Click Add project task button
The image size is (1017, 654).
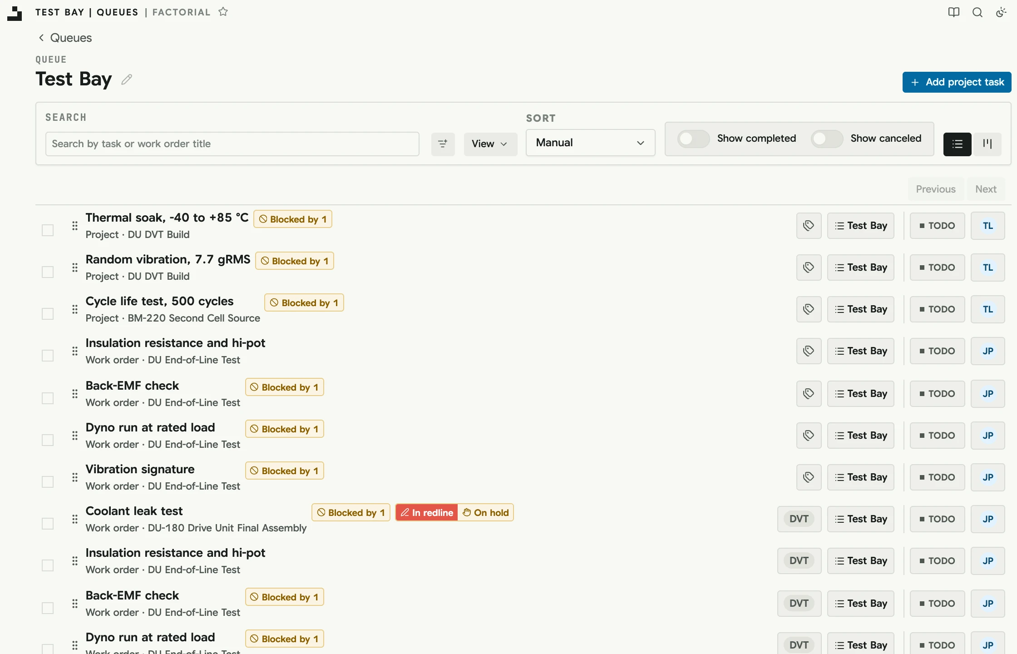(957, 82)
